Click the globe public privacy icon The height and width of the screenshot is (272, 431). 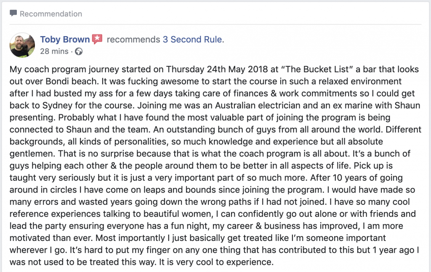79,51
